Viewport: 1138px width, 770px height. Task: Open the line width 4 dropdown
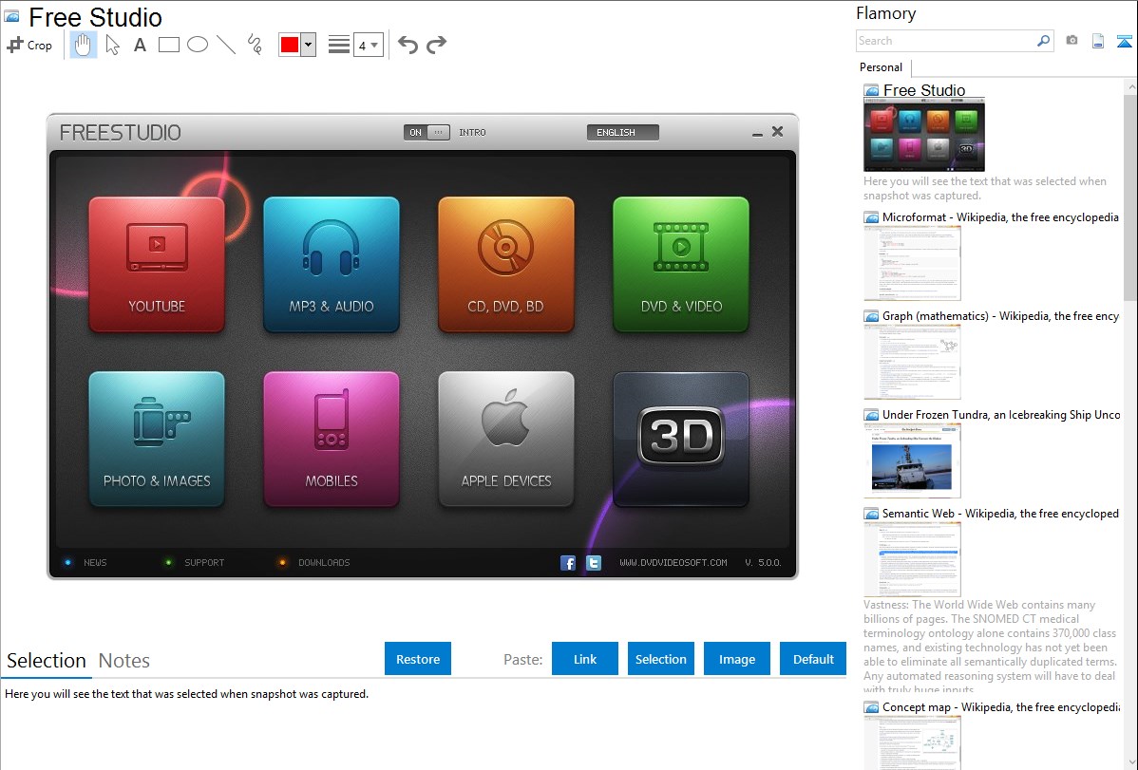tap(368, 45)
